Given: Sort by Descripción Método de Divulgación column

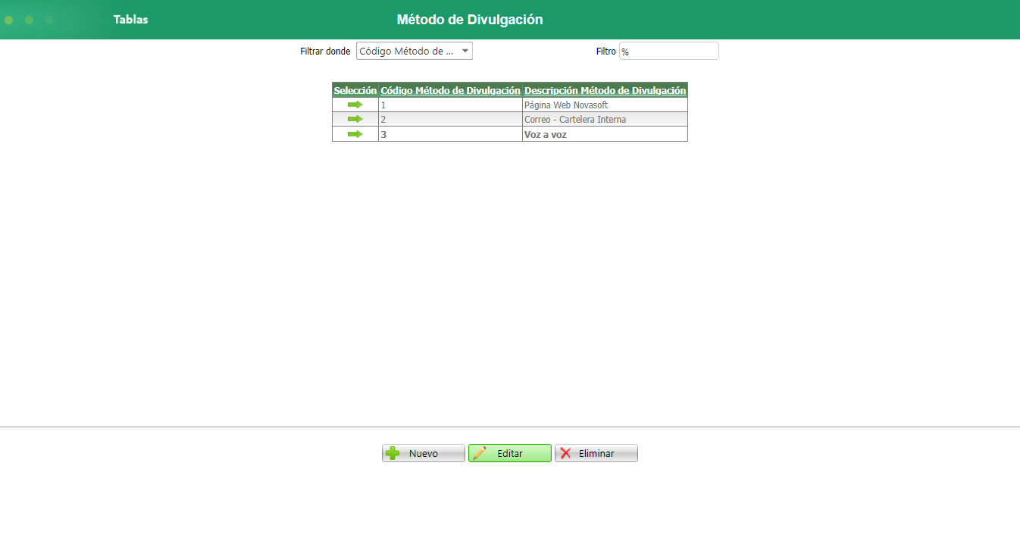Looking at the screenshot, I should (x=605, y=90).
